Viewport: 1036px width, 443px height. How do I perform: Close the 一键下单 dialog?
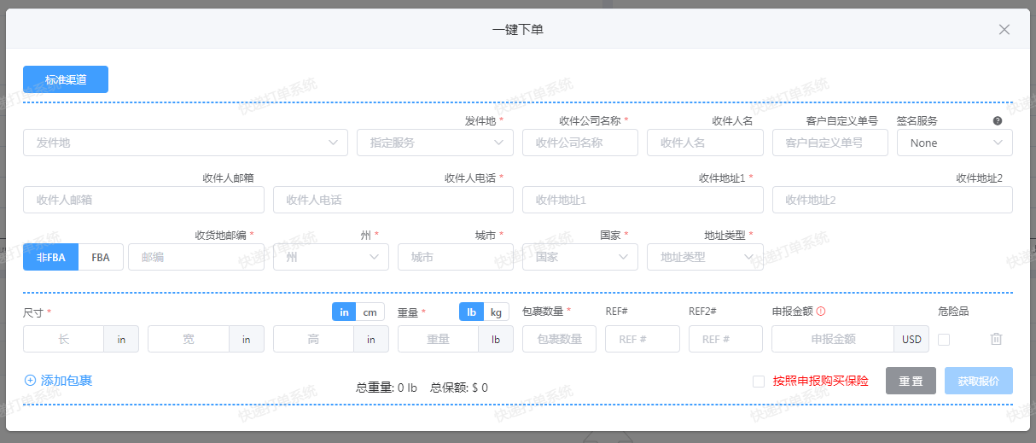pos(1004,30)
